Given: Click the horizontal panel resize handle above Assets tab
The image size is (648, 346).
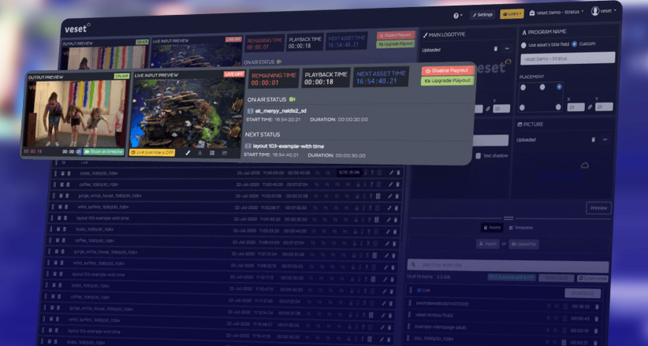Looking at the screenshot, I should click(x=508, y=218).
